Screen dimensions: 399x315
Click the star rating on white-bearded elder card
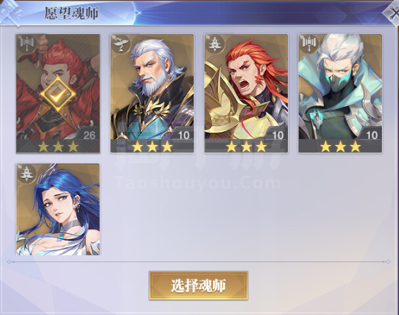click(152, 146)
